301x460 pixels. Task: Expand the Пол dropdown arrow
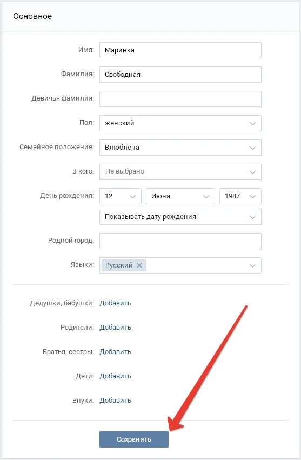click(x=252, y=123)
